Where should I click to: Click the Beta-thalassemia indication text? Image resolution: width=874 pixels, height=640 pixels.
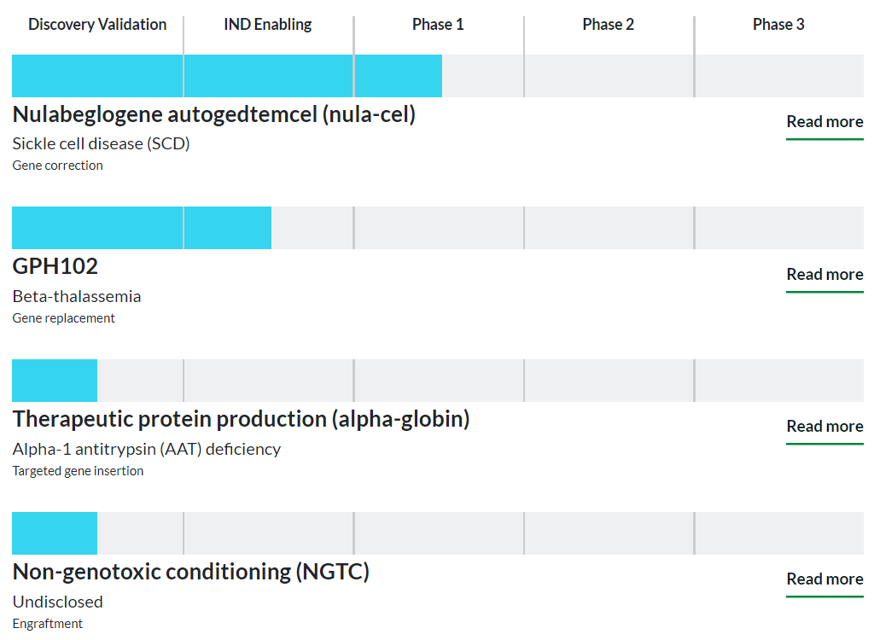click(77, 296)
